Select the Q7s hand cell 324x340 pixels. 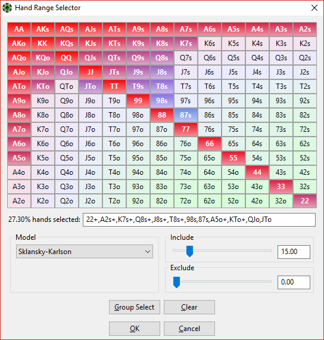pos(186,58)
